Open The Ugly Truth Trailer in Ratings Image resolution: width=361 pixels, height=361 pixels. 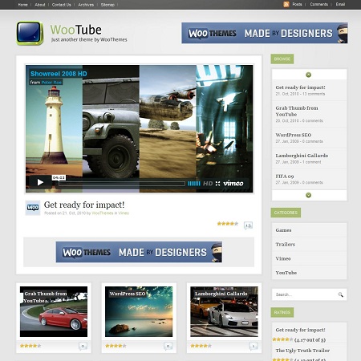(x=302, y=351)
